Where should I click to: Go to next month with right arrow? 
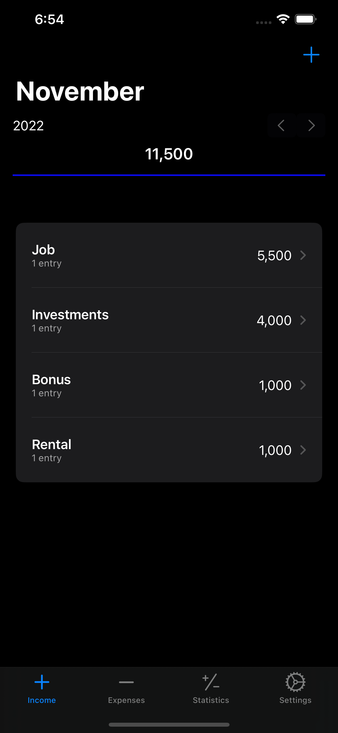tap(311, 126)
